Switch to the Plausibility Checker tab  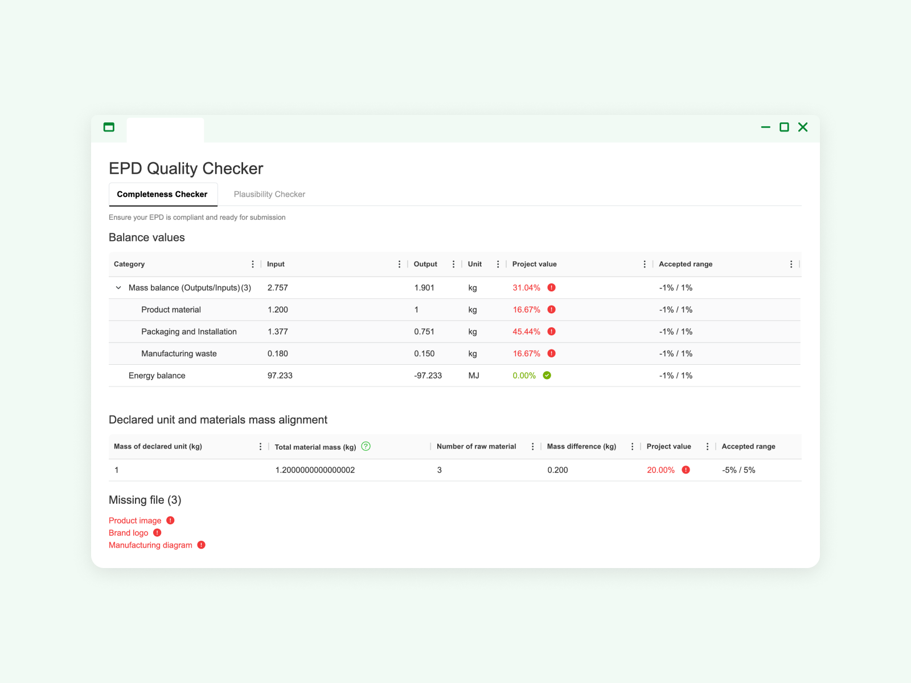coord(269,195)
